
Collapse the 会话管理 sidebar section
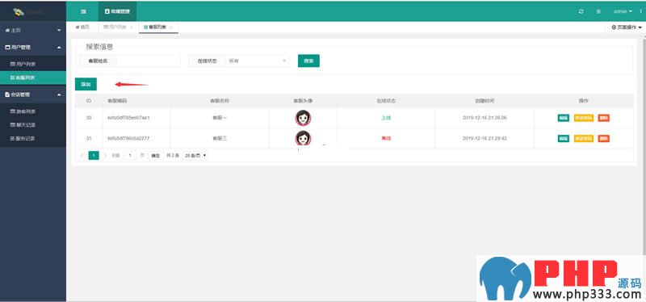click(33, 94)
